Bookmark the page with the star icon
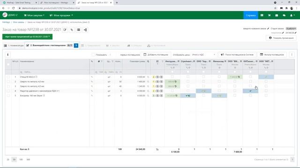The width and height of the screenshot is (300, 168). pyautogui.click(x=275, y=8)
